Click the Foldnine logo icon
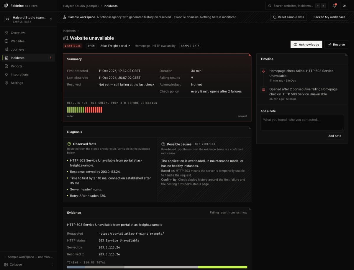354x270 pixels. (6, 6)
